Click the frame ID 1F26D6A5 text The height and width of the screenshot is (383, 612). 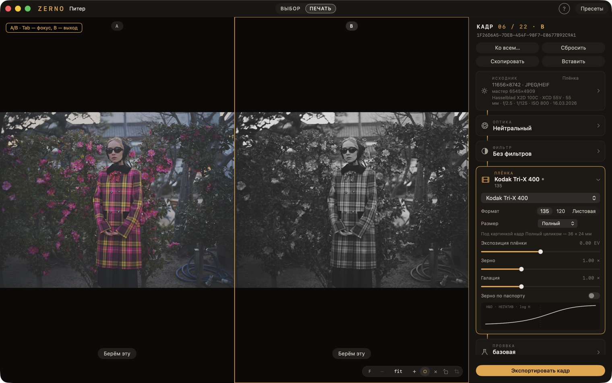pyautogui.click(x=526, y=35)
